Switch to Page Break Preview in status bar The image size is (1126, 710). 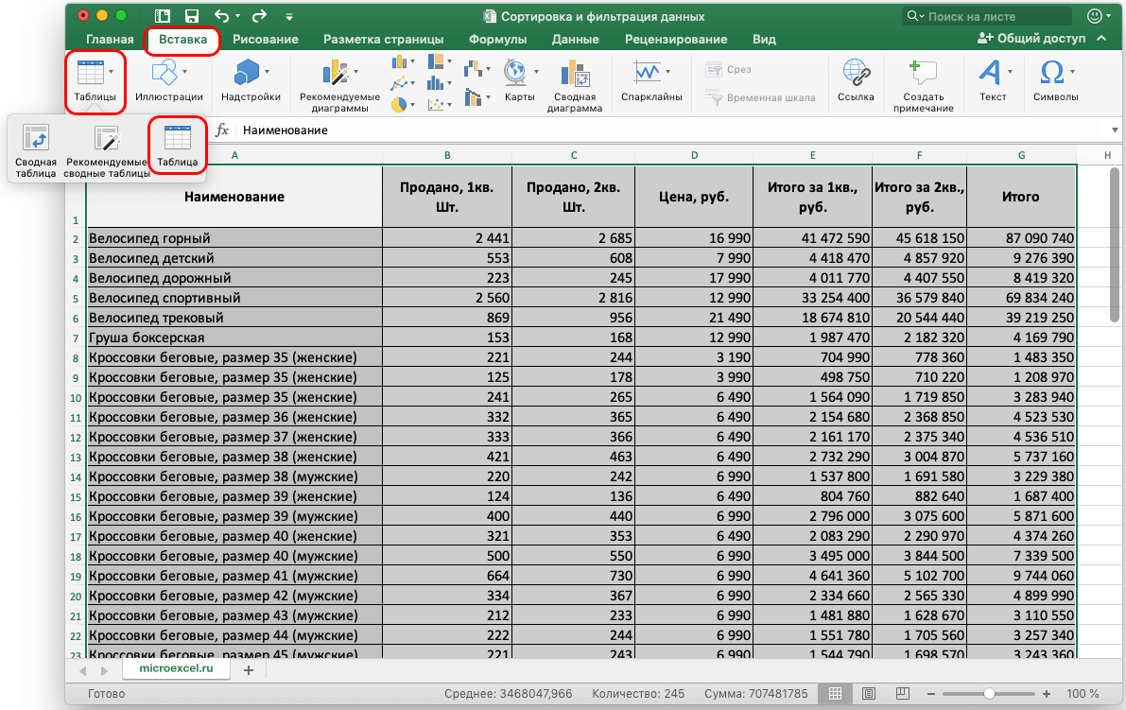tap(903, 694)
